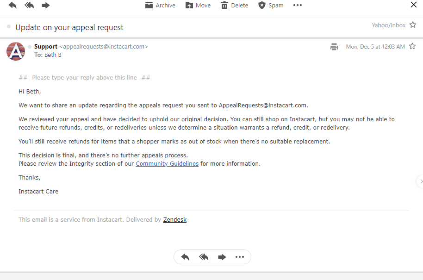Open more actions in the bottom bar
The image size is (423, 280).
point(240,257)
